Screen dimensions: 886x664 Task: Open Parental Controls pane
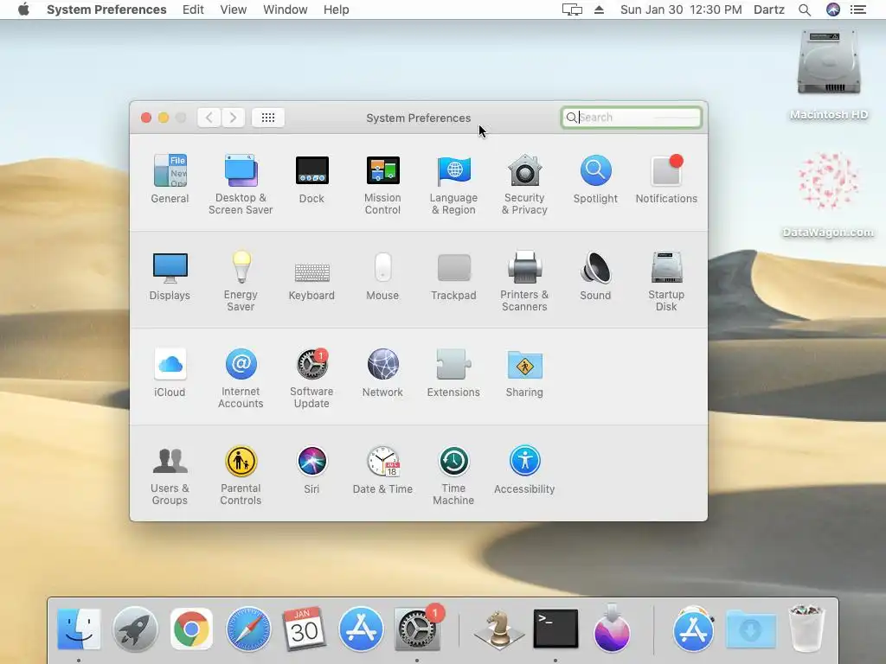coord(241,475)
